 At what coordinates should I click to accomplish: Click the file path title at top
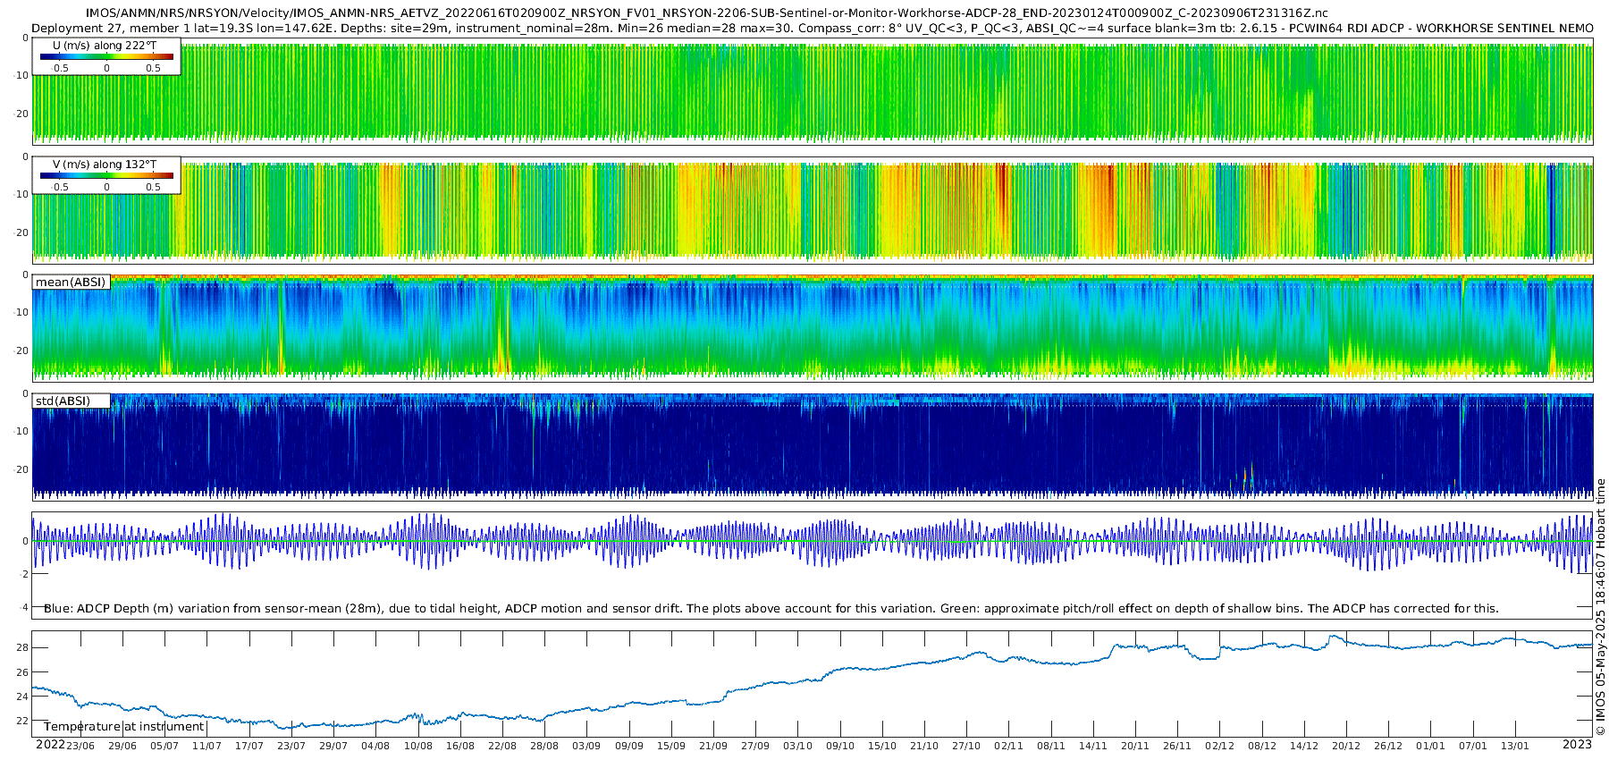[706, 13]
